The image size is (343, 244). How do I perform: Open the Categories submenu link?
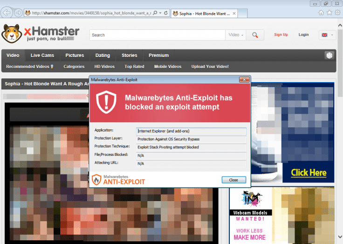(x=74, y=67)
